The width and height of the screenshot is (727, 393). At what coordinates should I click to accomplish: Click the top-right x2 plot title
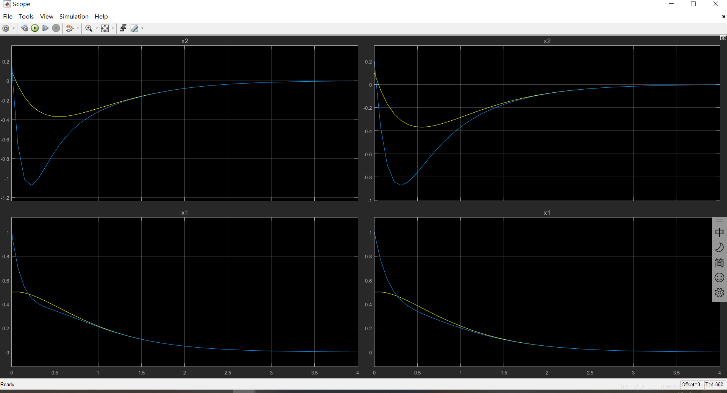pyautogui.click(x=547, y=41)
